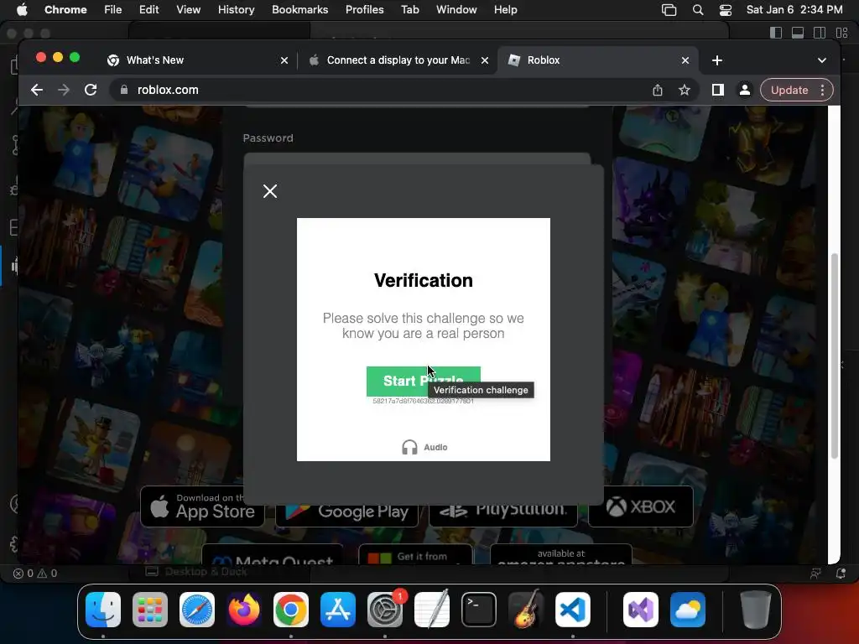Go forward in Chrome
The height and width of the screenshot is (644, 859).
click(x=64, y=90)
